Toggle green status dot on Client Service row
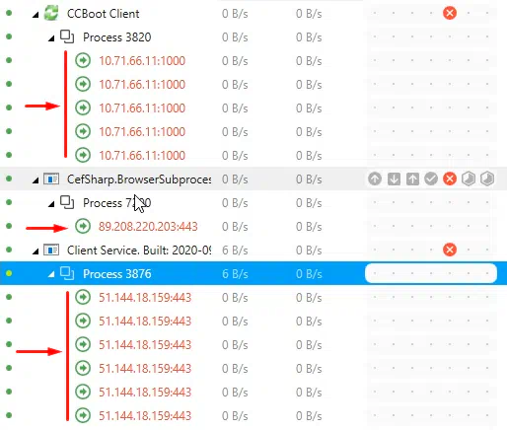 (x=9, y=250)
